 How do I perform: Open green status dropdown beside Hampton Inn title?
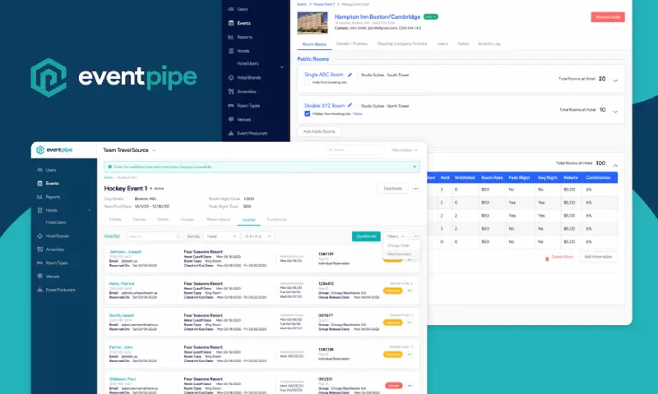[x=430, y=16]
